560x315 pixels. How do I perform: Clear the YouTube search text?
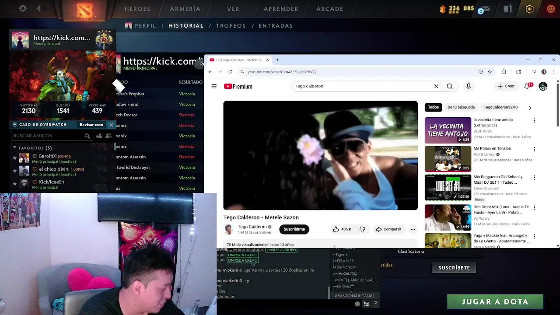click(x=436, y=86)
